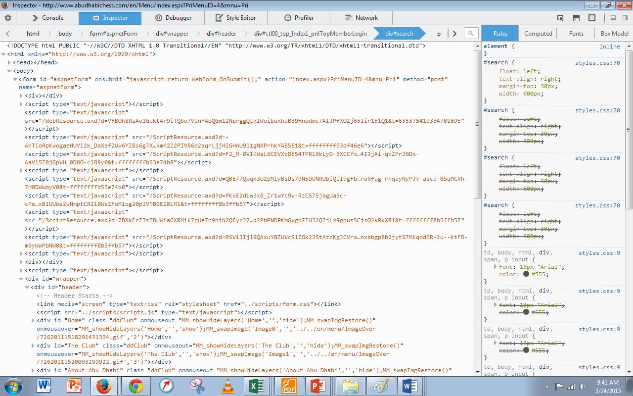Activate the pick-an-element-from-page icon
Screen dimensions: 633x396
[560, 18]
